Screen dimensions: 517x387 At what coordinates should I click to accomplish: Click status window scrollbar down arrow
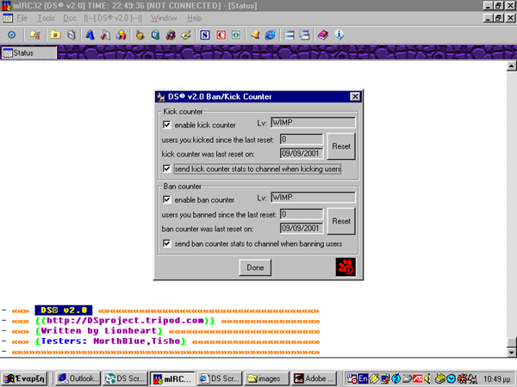pyautogui.click(x=511, y=353)
